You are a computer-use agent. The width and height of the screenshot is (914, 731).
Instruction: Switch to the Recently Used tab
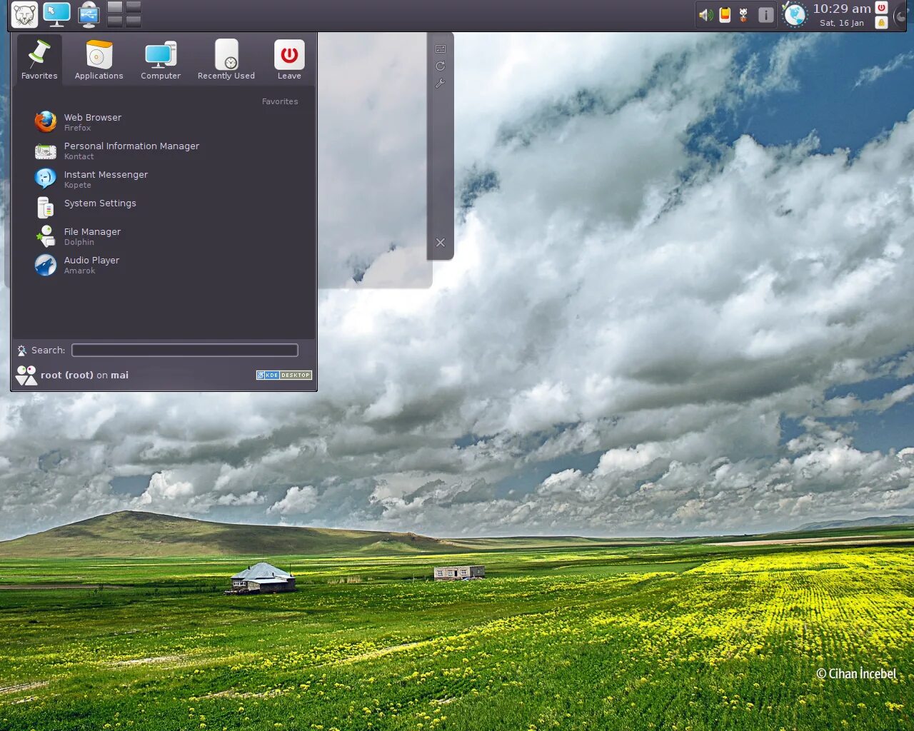(x=226, y=59)
